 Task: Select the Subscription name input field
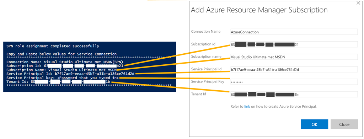(x=293, y=57)
